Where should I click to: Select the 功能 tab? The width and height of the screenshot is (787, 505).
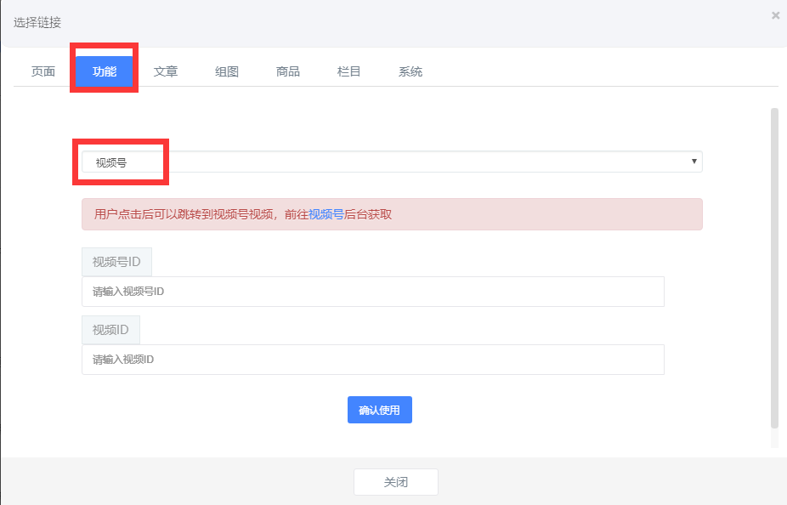(x=105, y=71)
